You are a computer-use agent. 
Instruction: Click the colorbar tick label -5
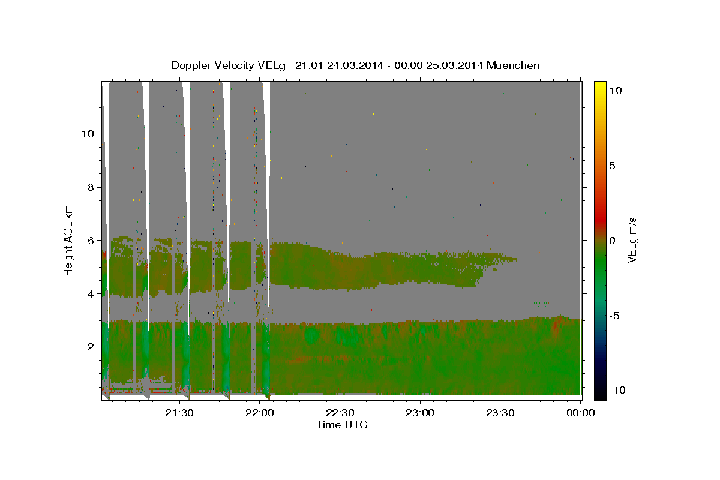click(x=614, y=315)
